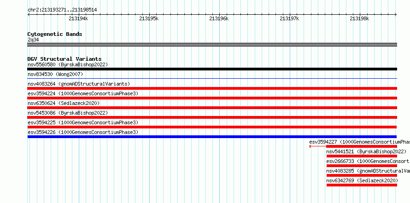This screenshot has width=410, height=203.
Task: Click the 213194k ruler tick label
Action: pyautogui.click(x=78, y=18)
